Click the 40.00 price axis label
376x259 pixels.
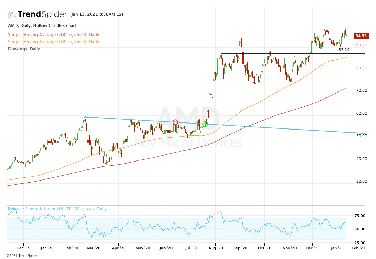(x=362, y=159)
